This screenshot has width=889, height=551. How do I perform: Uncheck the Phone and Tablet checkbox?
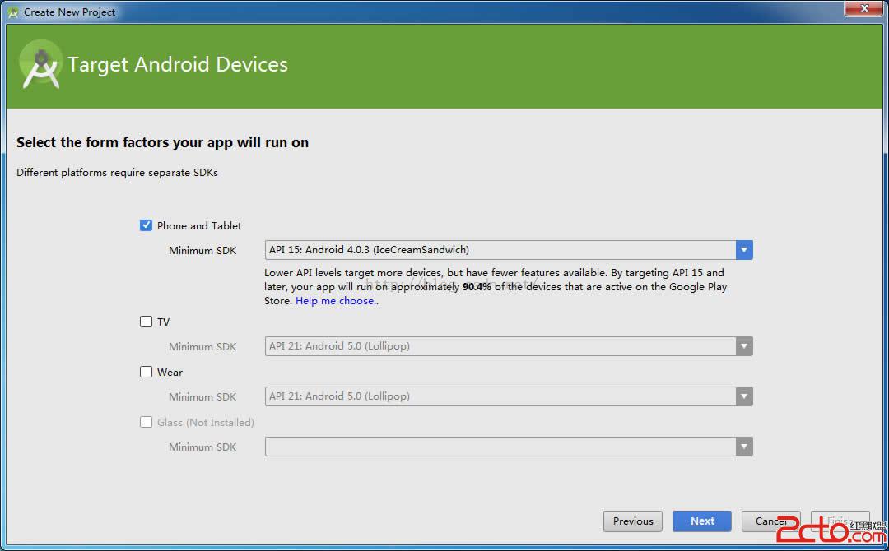[x=147, y=225]
